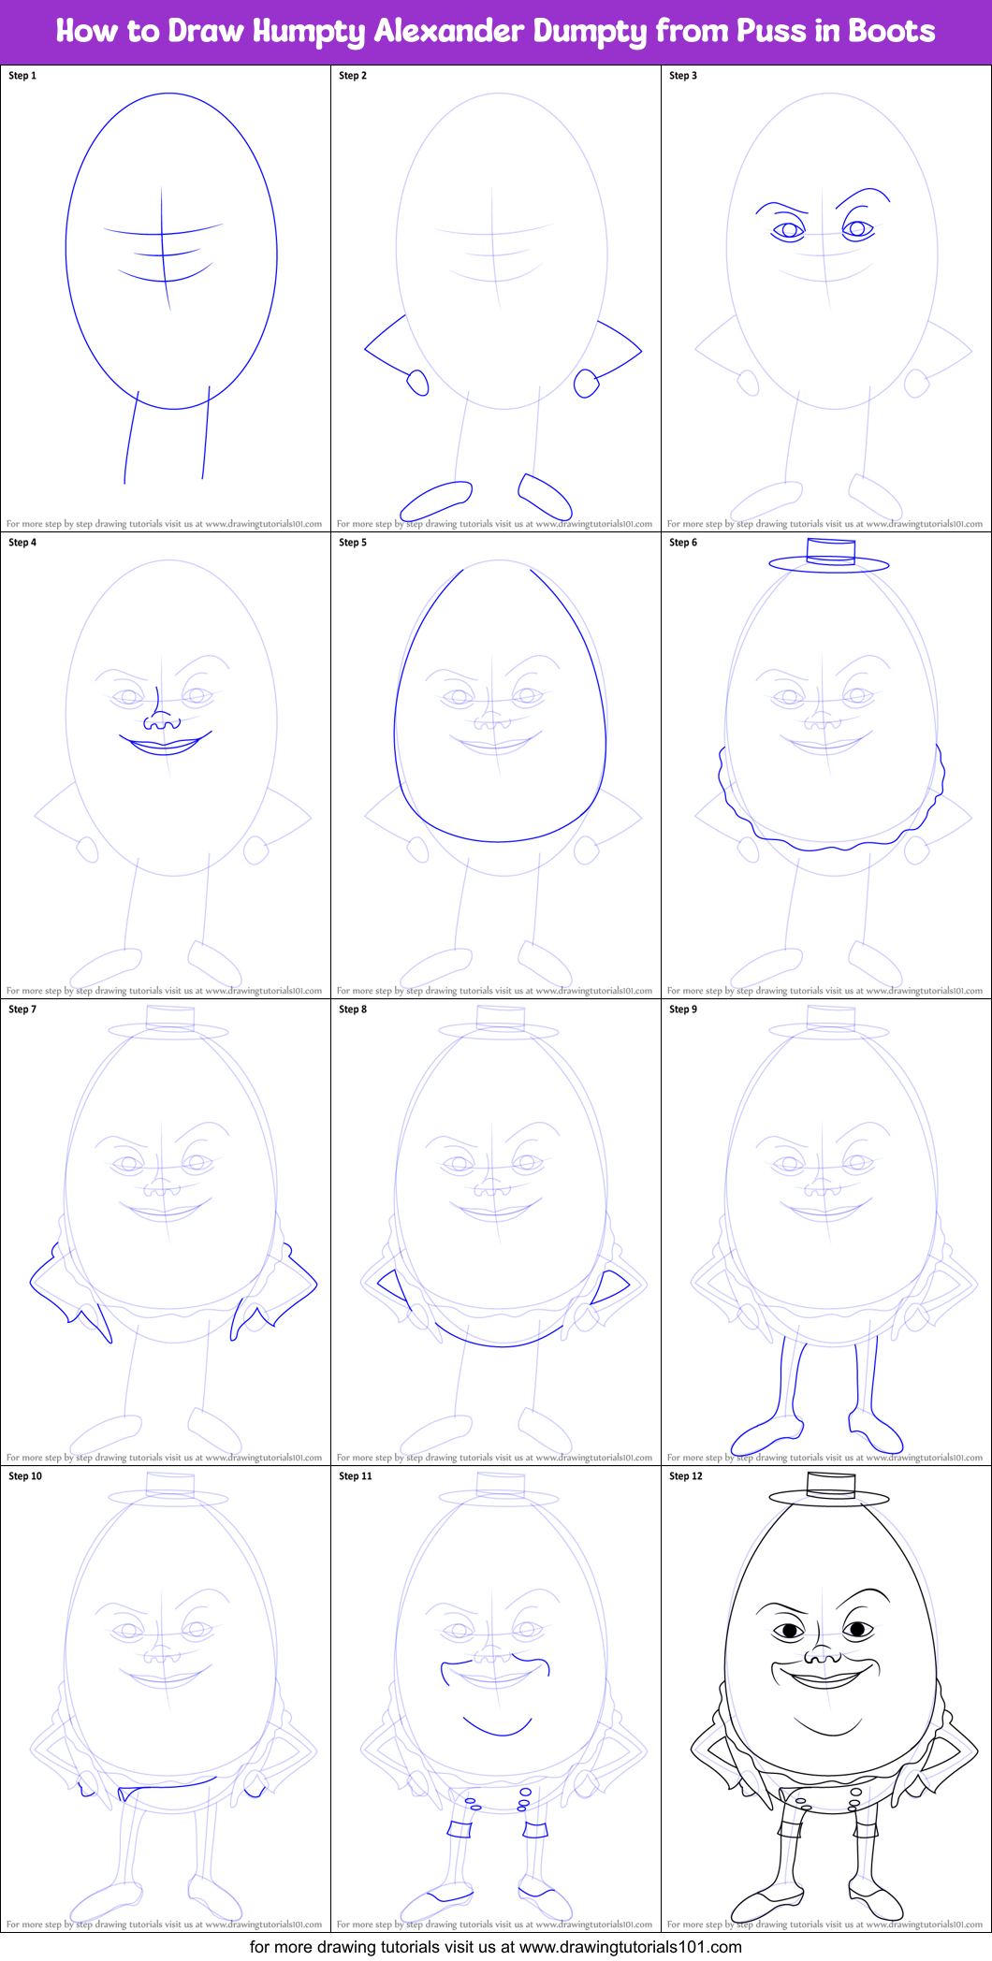Click the blue legs drawn in Step 9
This screenshot has width=992, height=1961.
coord(816,1394)
